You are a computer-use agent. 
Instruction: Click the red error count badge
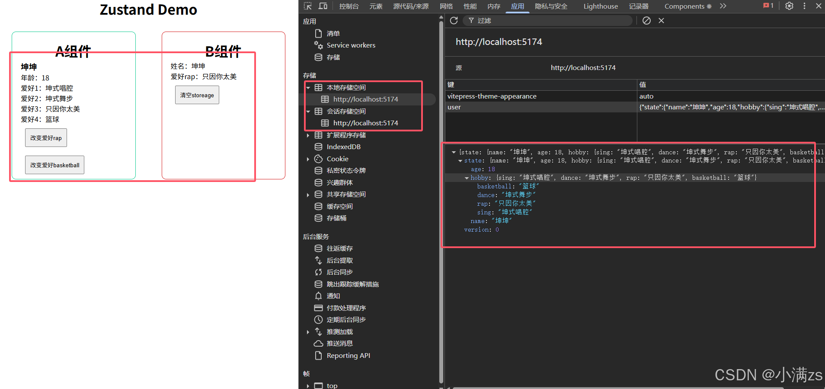pyautogui.click(x=768, y=6)
